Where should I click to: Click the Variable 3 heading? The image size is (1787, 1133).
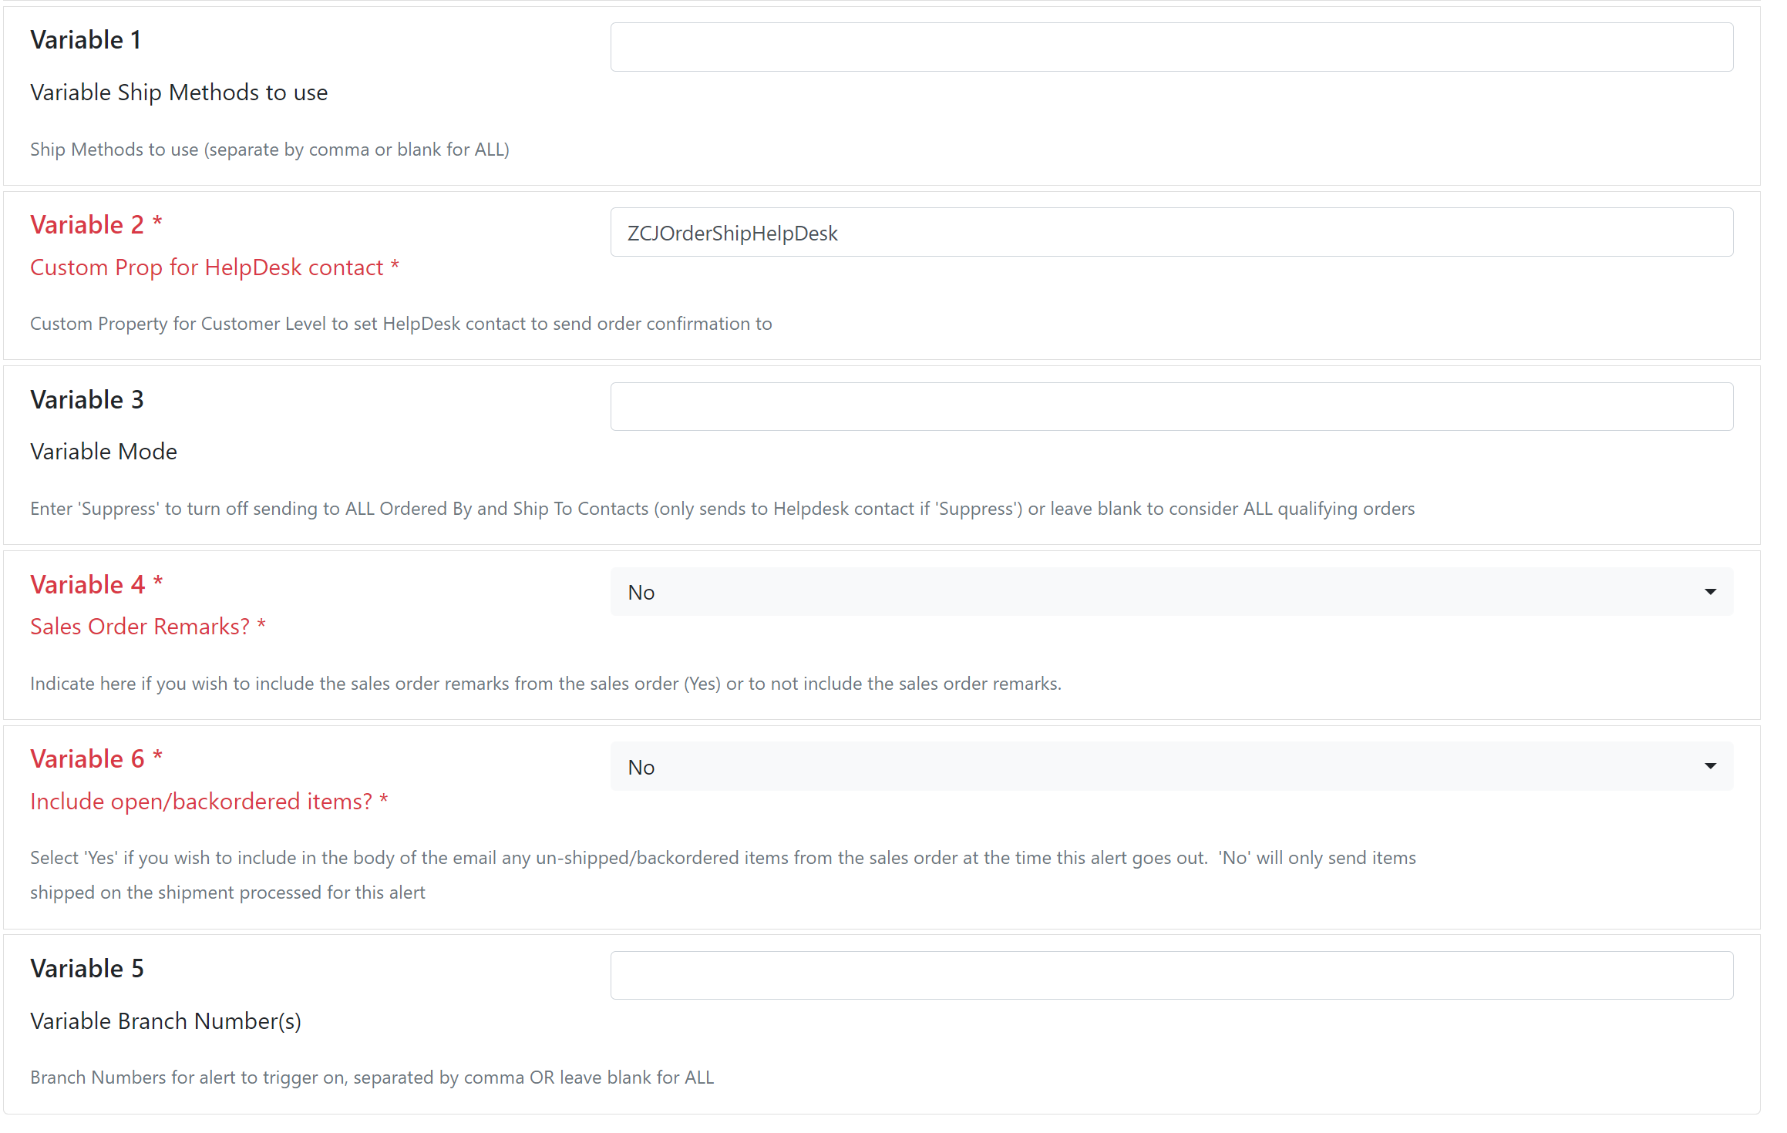click(x=87, y=399)
